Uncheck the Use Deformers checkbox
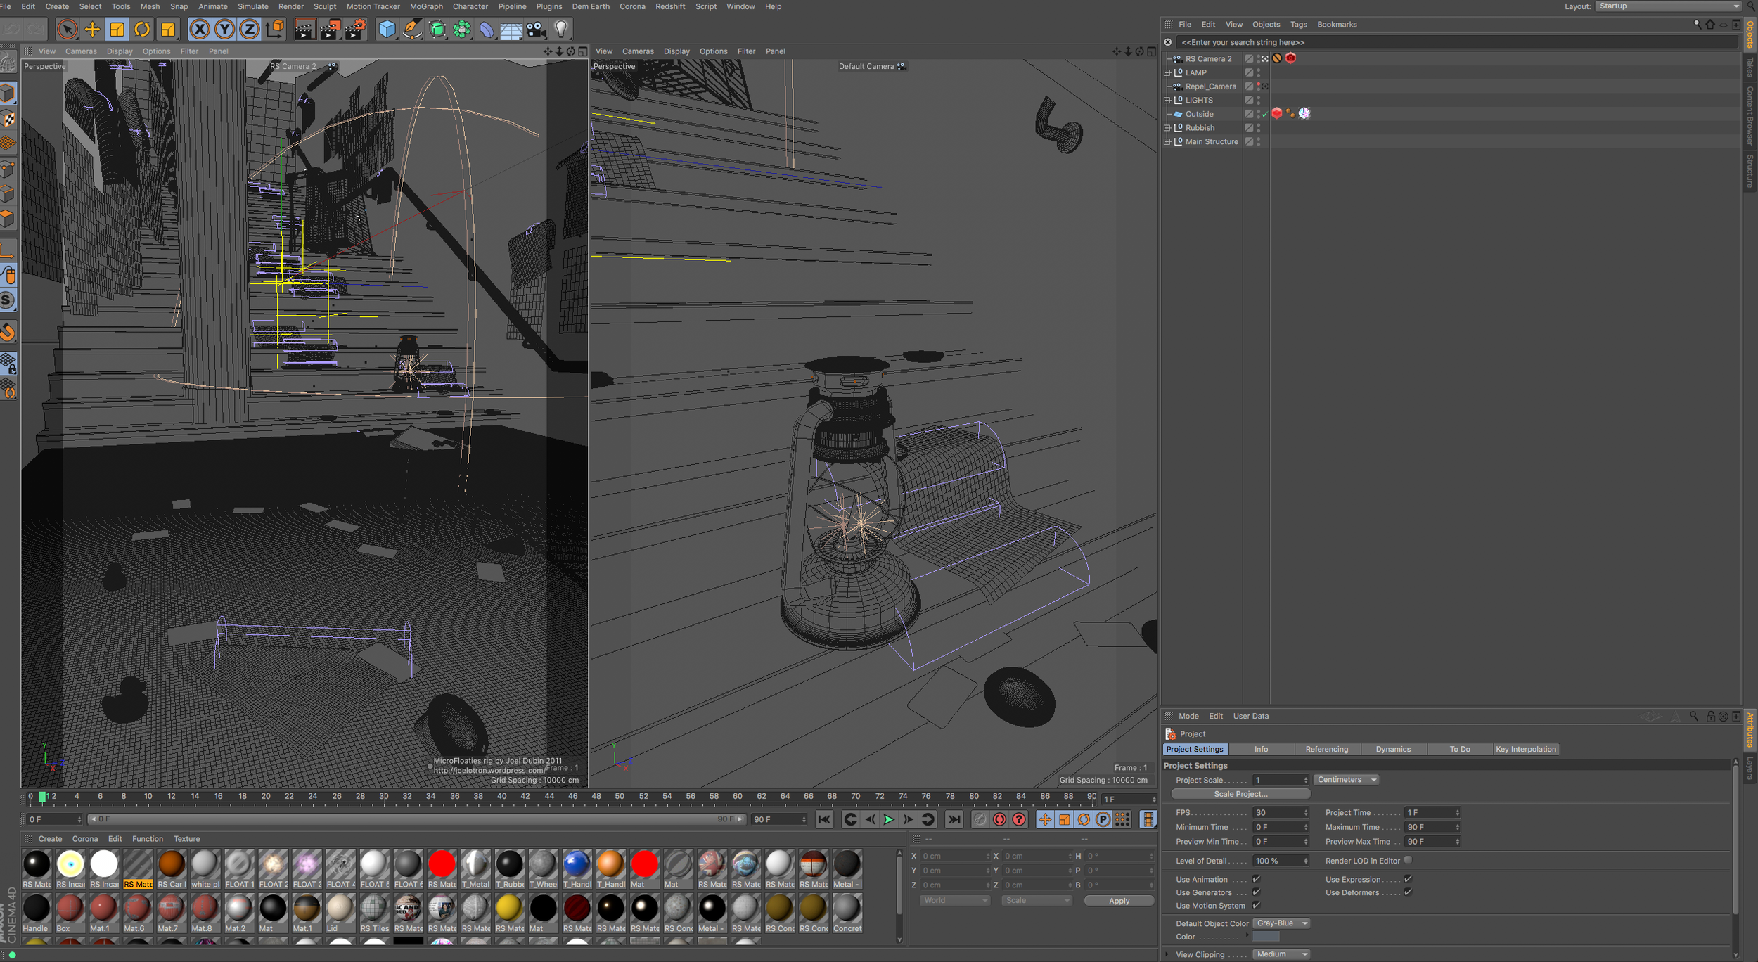The image size is (1758, 962). [x=1409, y=892]
